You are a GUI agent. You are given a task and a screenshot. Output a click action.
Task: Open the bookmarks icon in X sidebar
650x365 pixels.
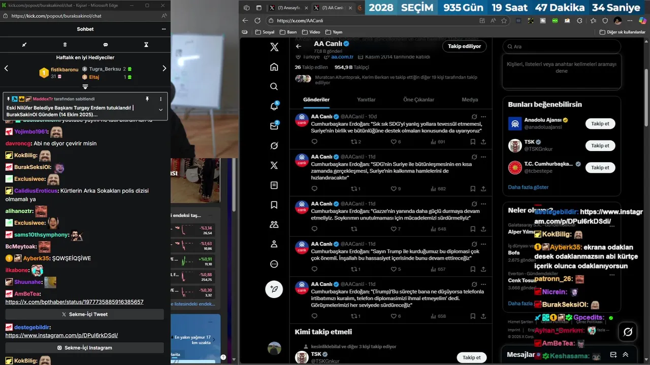[274, 205]
